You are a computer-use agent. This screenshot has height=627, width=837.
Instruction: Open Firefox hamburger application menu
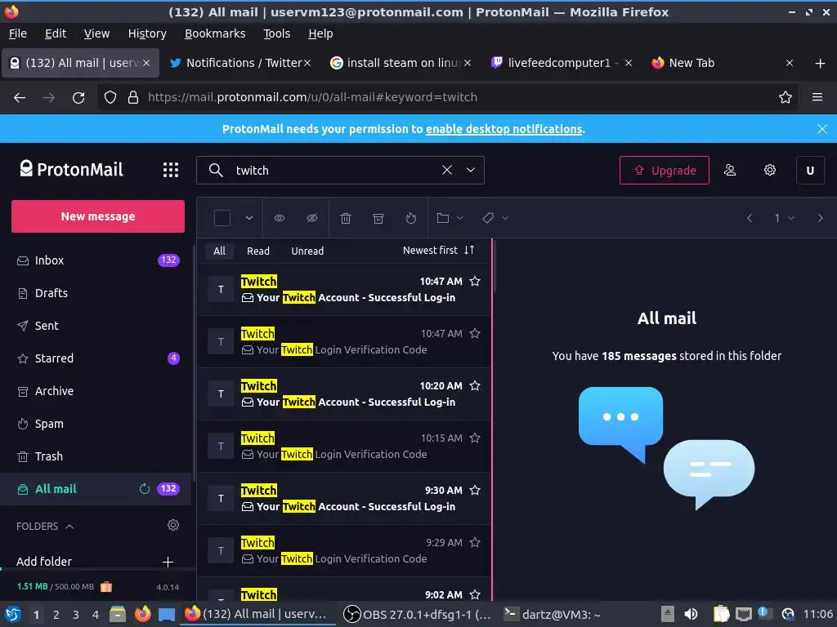pyautogui.click(x=817, y=97)
